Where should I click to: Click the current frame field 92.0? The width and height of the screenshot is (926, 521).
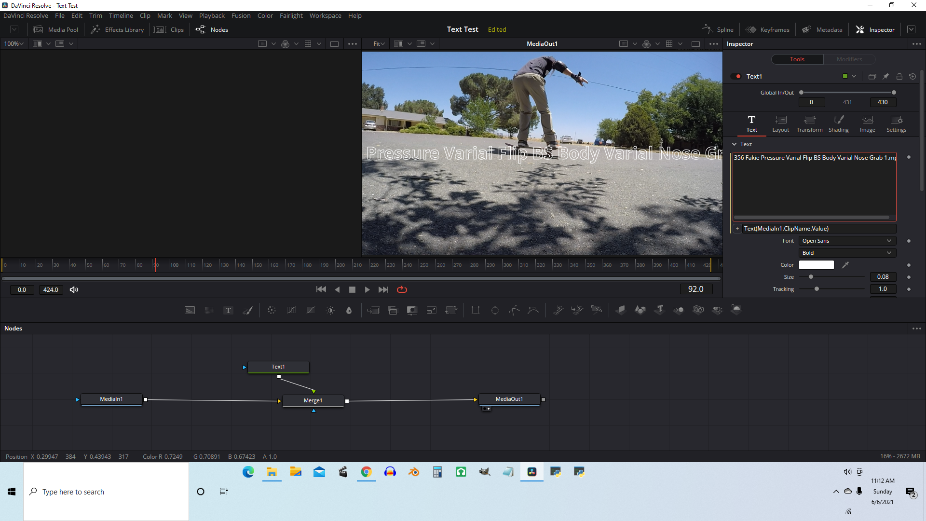[x=695, y=289]
